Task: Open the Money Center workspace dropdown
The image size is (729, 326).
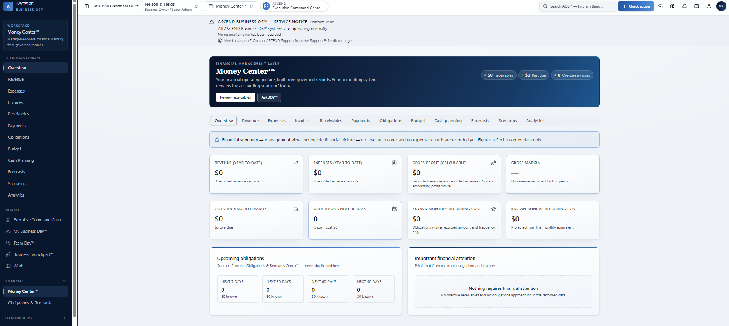Action: (231, 6)
